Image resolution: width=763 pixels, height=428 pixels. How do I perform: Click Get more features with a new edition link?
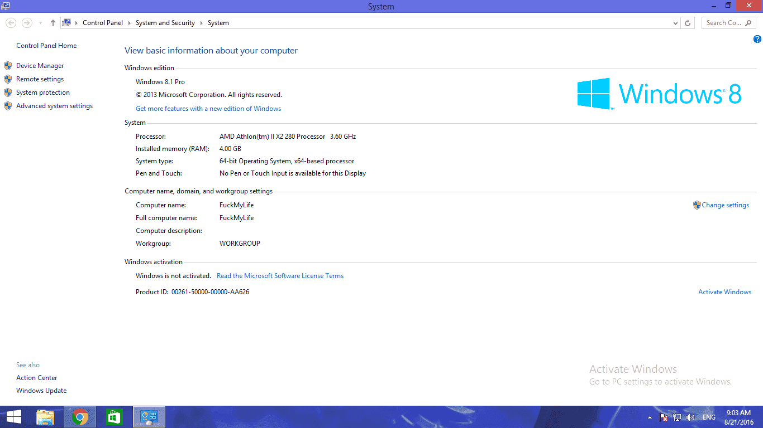tap(208, 109)
